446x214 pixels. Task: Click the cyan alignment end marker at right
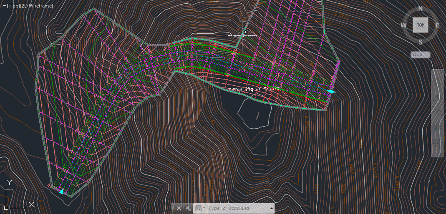pyautogui.click(x=331, y=91)
